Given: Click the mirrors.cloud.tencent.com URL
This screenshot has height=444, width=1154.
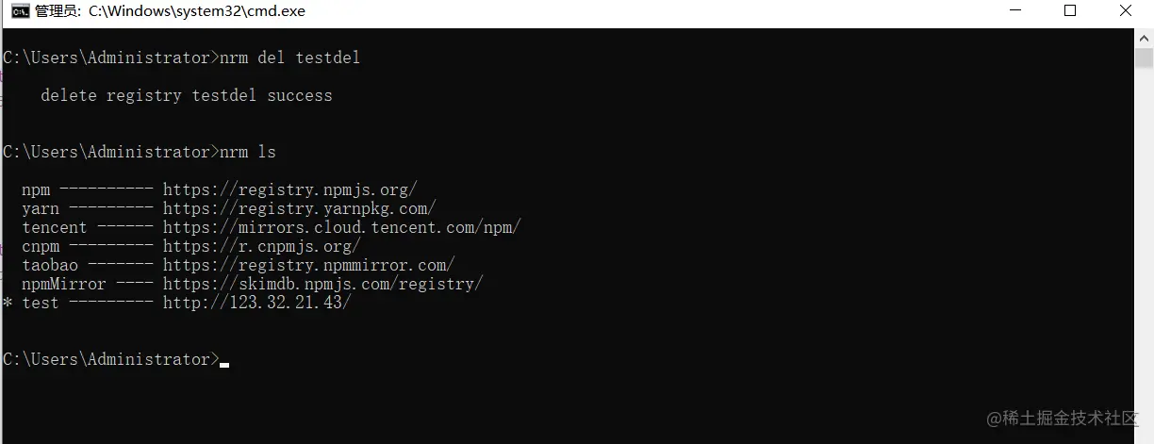Looking at the screenshot, I should pos(341,227).
